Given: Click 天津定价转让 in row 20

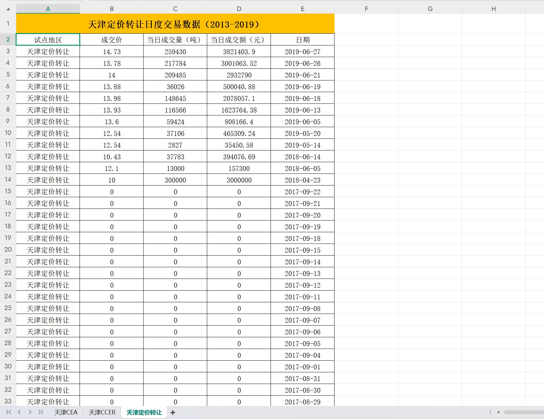Looking at the screenshot, I should click(x=48, y=250).
